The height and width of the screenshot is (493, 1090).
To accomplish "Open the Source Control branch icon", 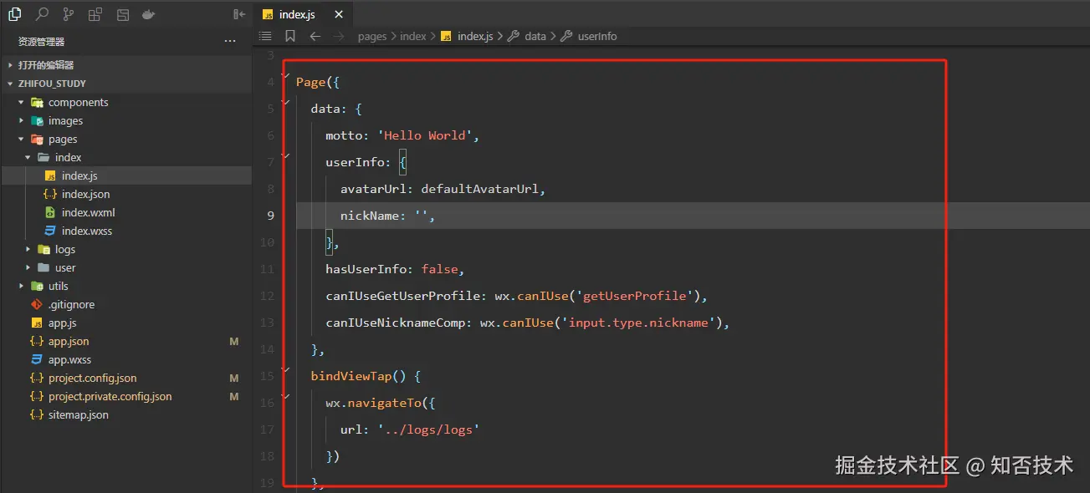I will point(69,14).
